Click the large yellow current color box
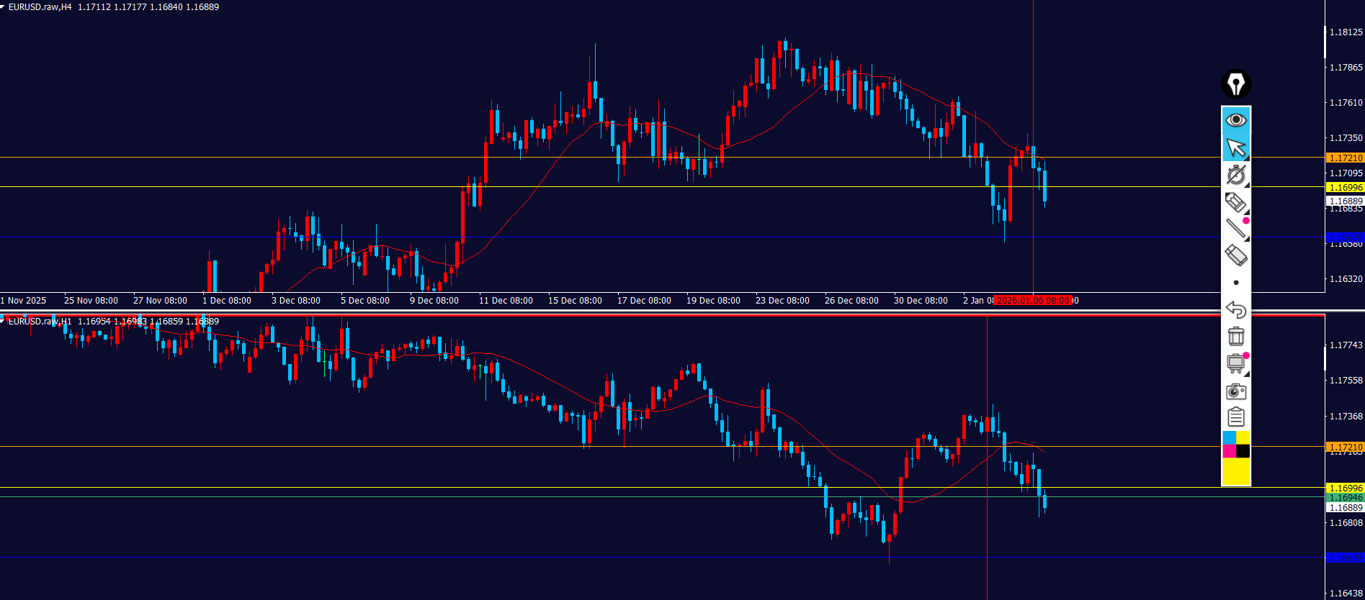Viewport: 1365px width, 600px height. 1236,471
